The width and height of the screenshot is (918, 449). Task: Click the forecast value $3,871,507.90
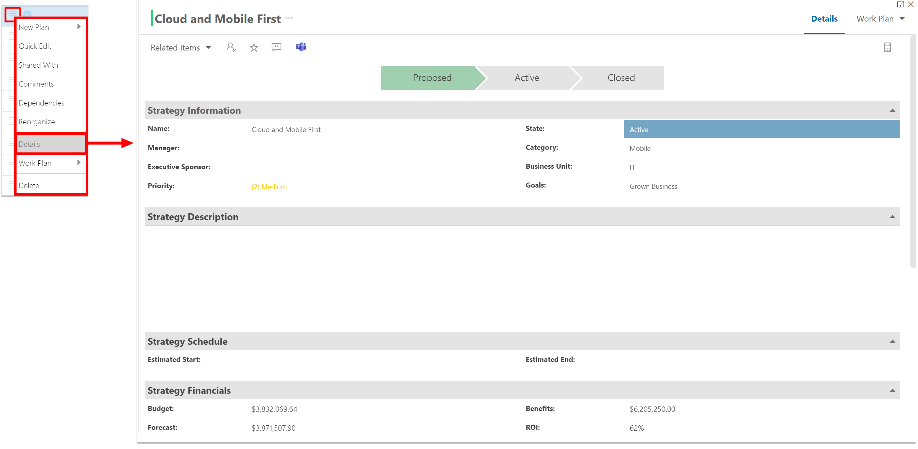tap(273, 428)
